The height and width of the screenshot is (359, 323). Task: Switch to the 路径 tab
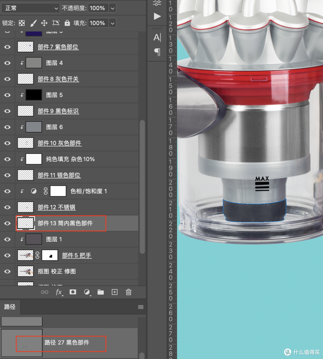(x=10, y=307)
